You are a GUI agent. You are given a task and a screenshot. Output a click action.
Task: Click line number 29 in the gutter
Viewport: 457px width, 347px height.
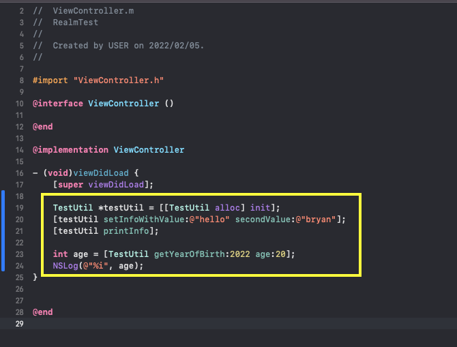(19, 324)
